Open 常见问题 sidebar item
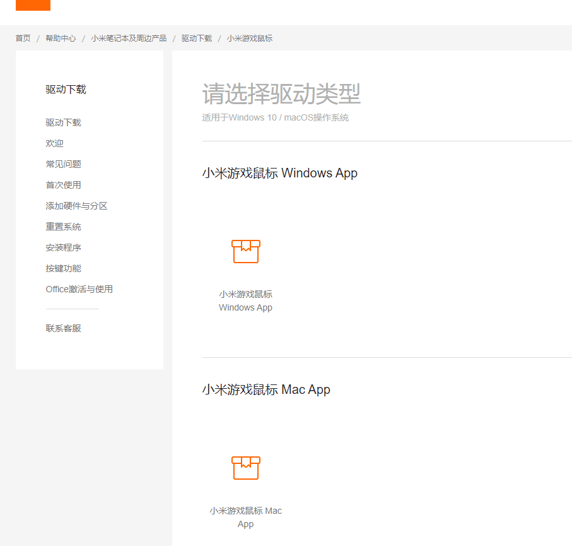The image size is (572, 546). point(63,164)
